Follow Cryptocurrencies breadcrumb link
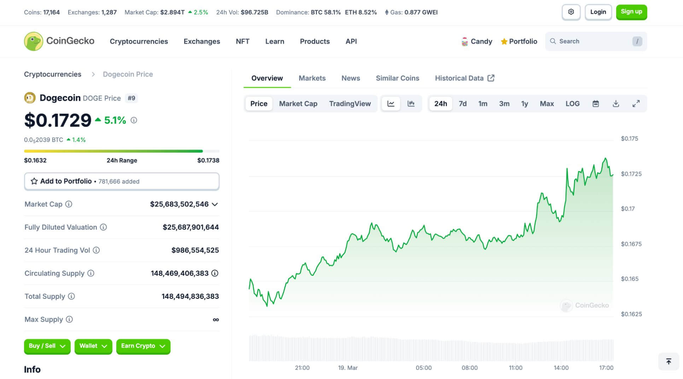 click(x=53, y=74)
